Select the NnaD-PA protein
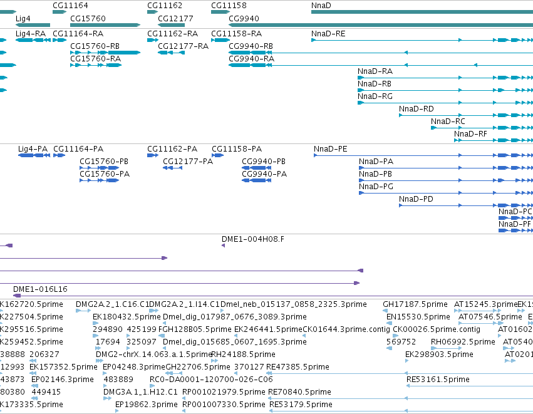 446,168
